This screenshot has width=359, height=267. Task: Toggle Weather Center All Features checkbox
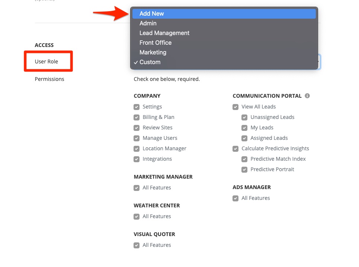[137, 217]
